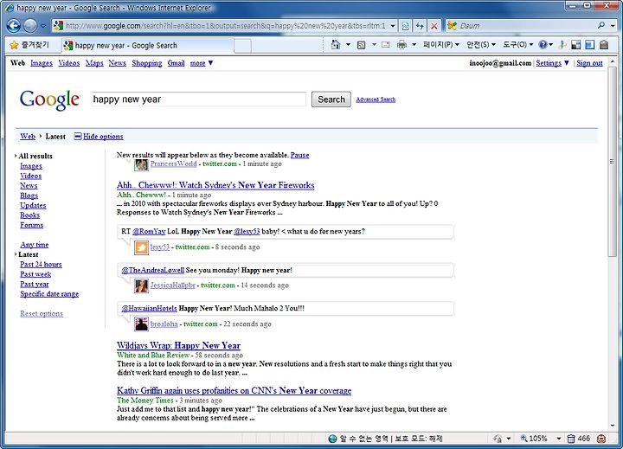This screenshot has width=623, height=449.
Task: Click the Daum search box
Action: tap(521, 25)
